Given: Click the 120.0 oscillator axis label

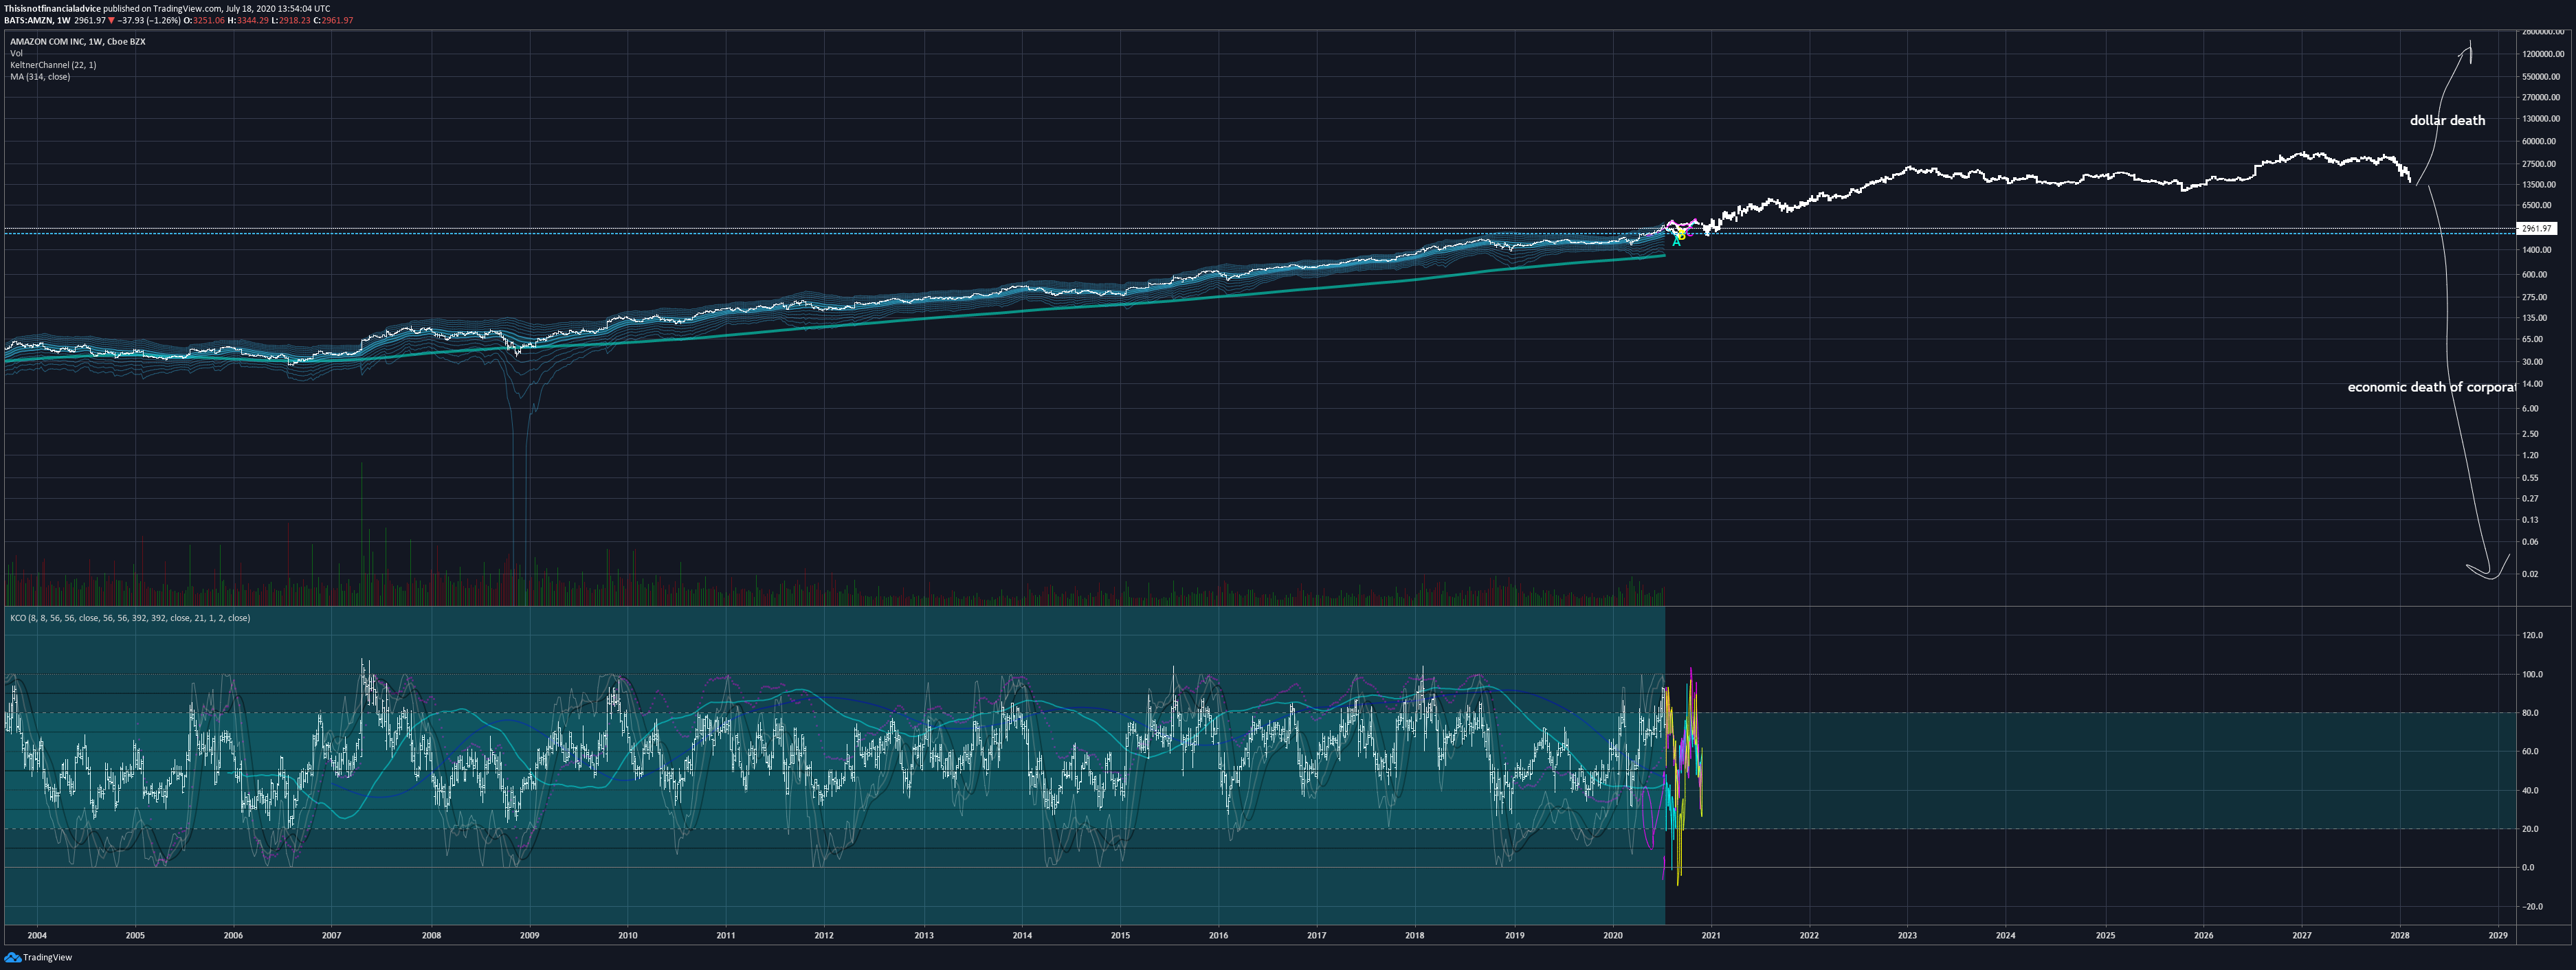Looking at the screenshot, I should pyautogui.click(x=2533, y=635).
